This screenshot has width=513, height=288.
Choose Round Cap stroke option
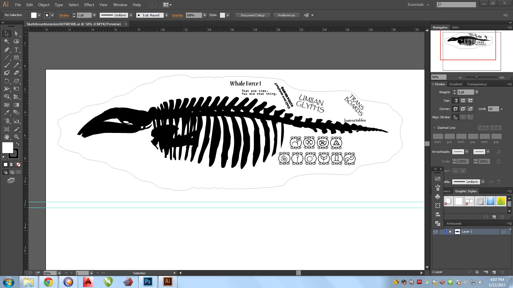(463, 101)
